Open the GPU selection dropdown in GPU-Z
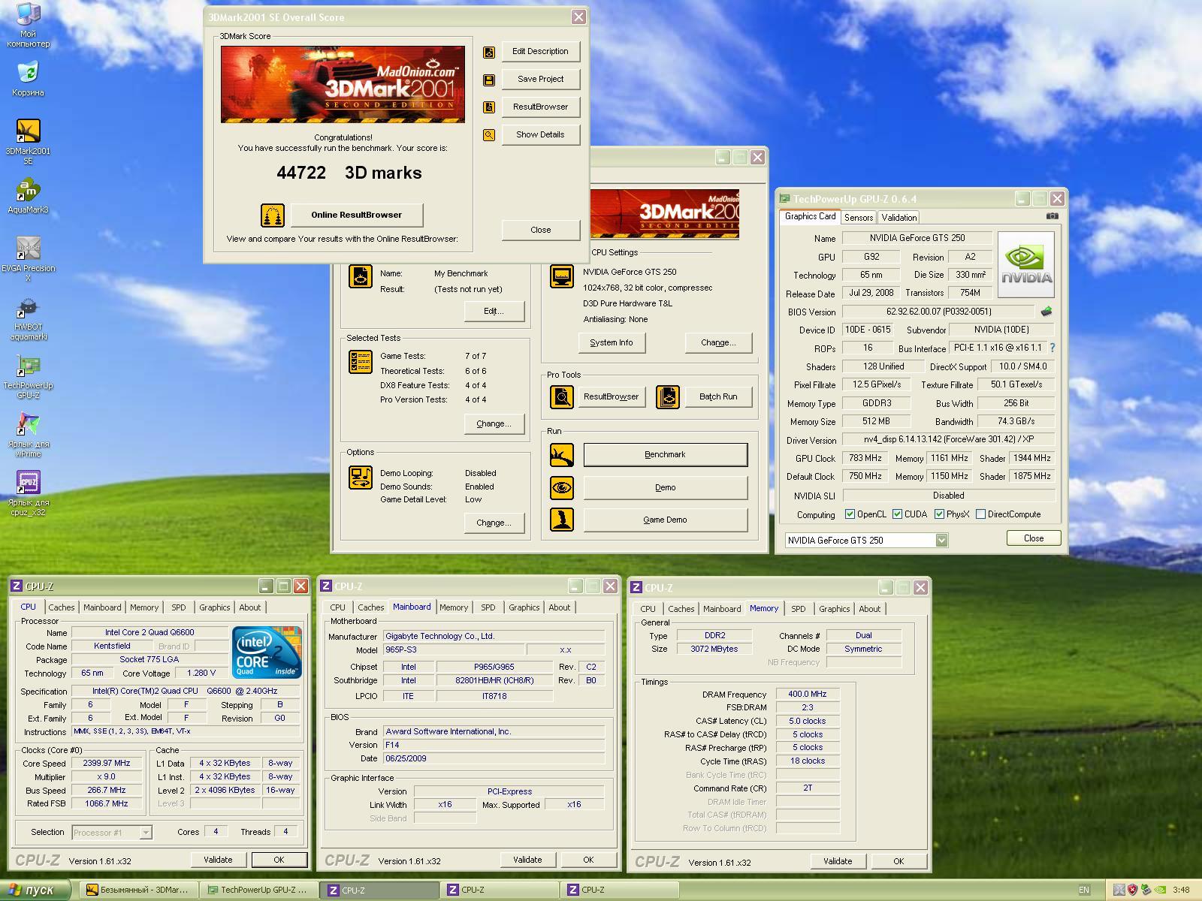The image size is (1202, 901). tap(941, 540)
